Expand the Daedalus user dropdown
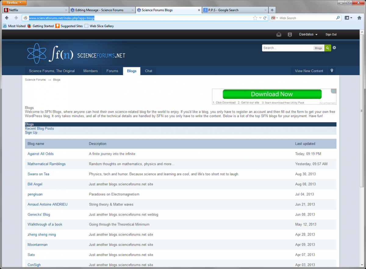This screenshot has height=269, width=366. pyautogui.click(x=308, y=35)
